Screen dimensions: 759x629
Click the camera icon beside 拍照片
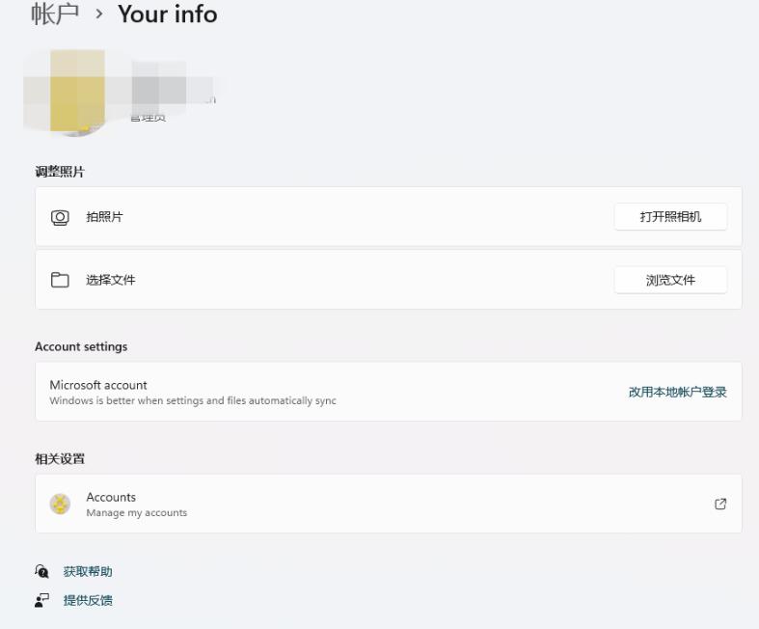[60, 217]
